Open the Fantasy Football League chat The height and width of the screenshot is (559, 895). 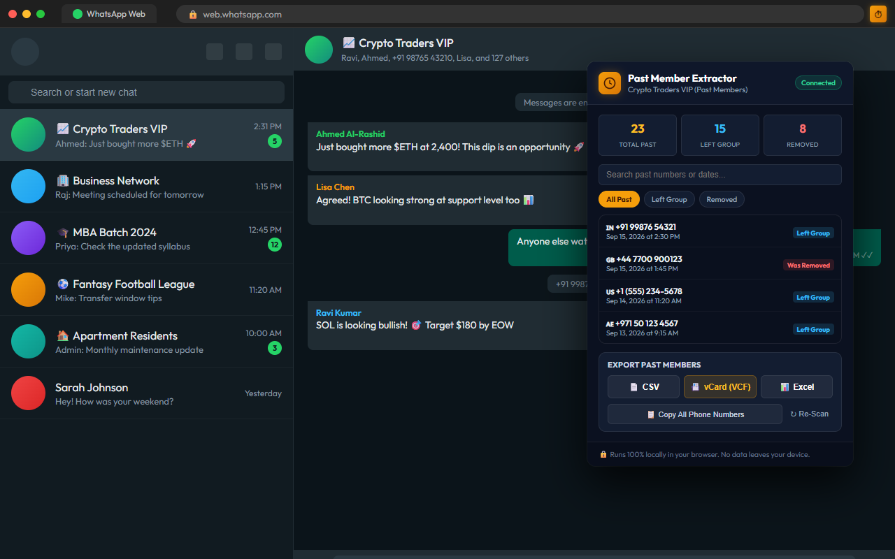coord(146,290)
